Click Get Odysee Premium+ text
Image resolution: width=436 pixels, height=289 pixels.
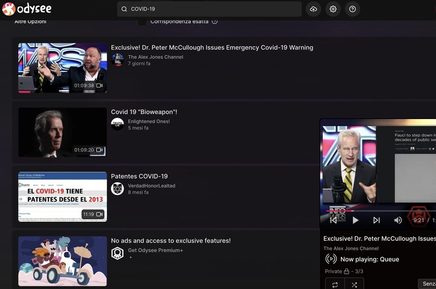pos(155,250)
